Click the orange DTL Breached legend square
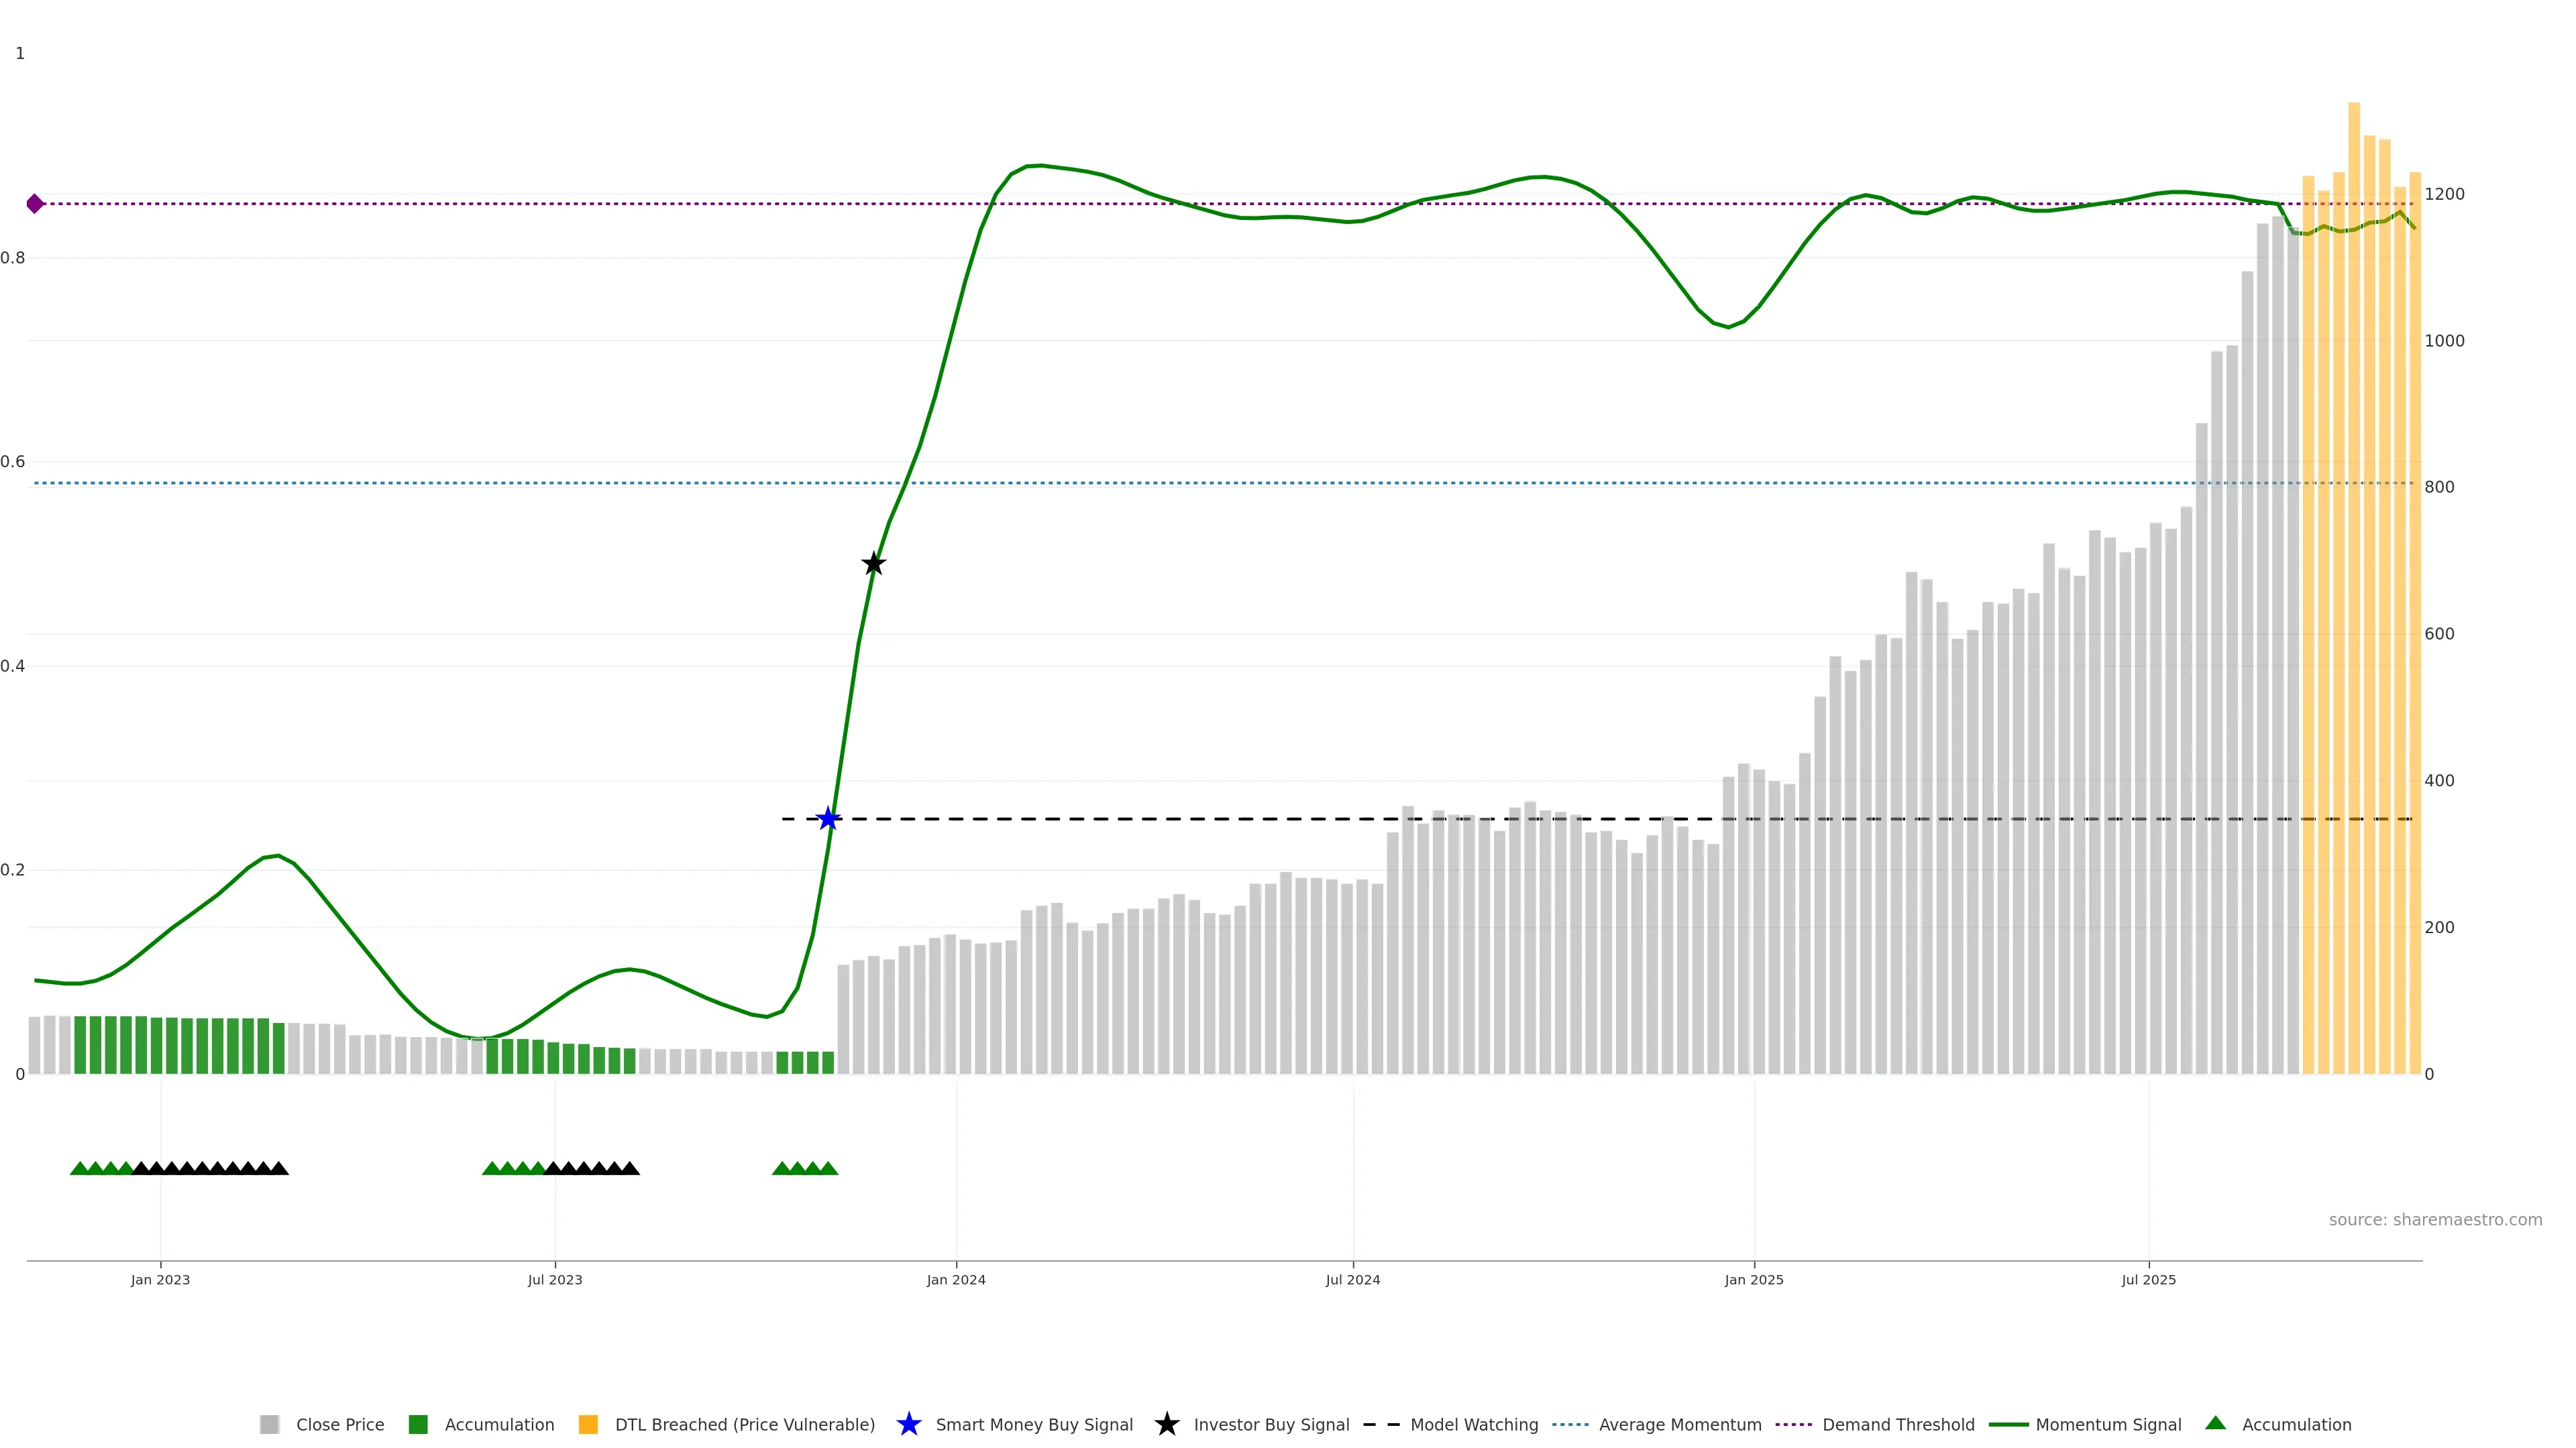 point(588,1424)
